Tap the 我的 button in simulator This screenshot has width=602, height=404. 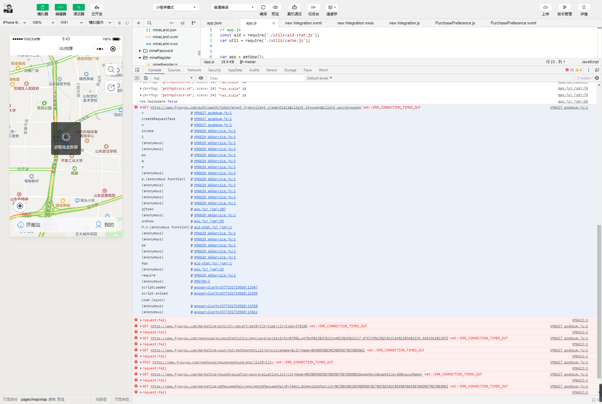[x=105, y=225]
